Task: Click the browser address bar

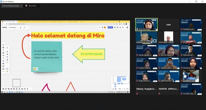Action: 63,24
